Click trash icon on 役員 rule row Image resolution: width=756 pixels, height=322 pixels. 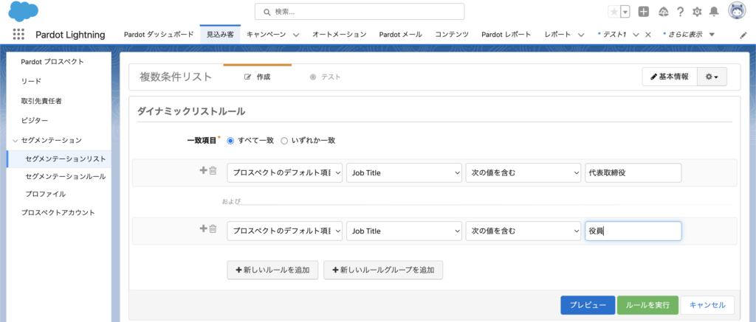click(213, 228)
